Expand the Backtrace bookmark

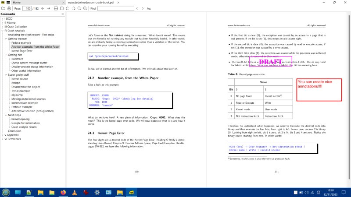(x=9, y=59)
